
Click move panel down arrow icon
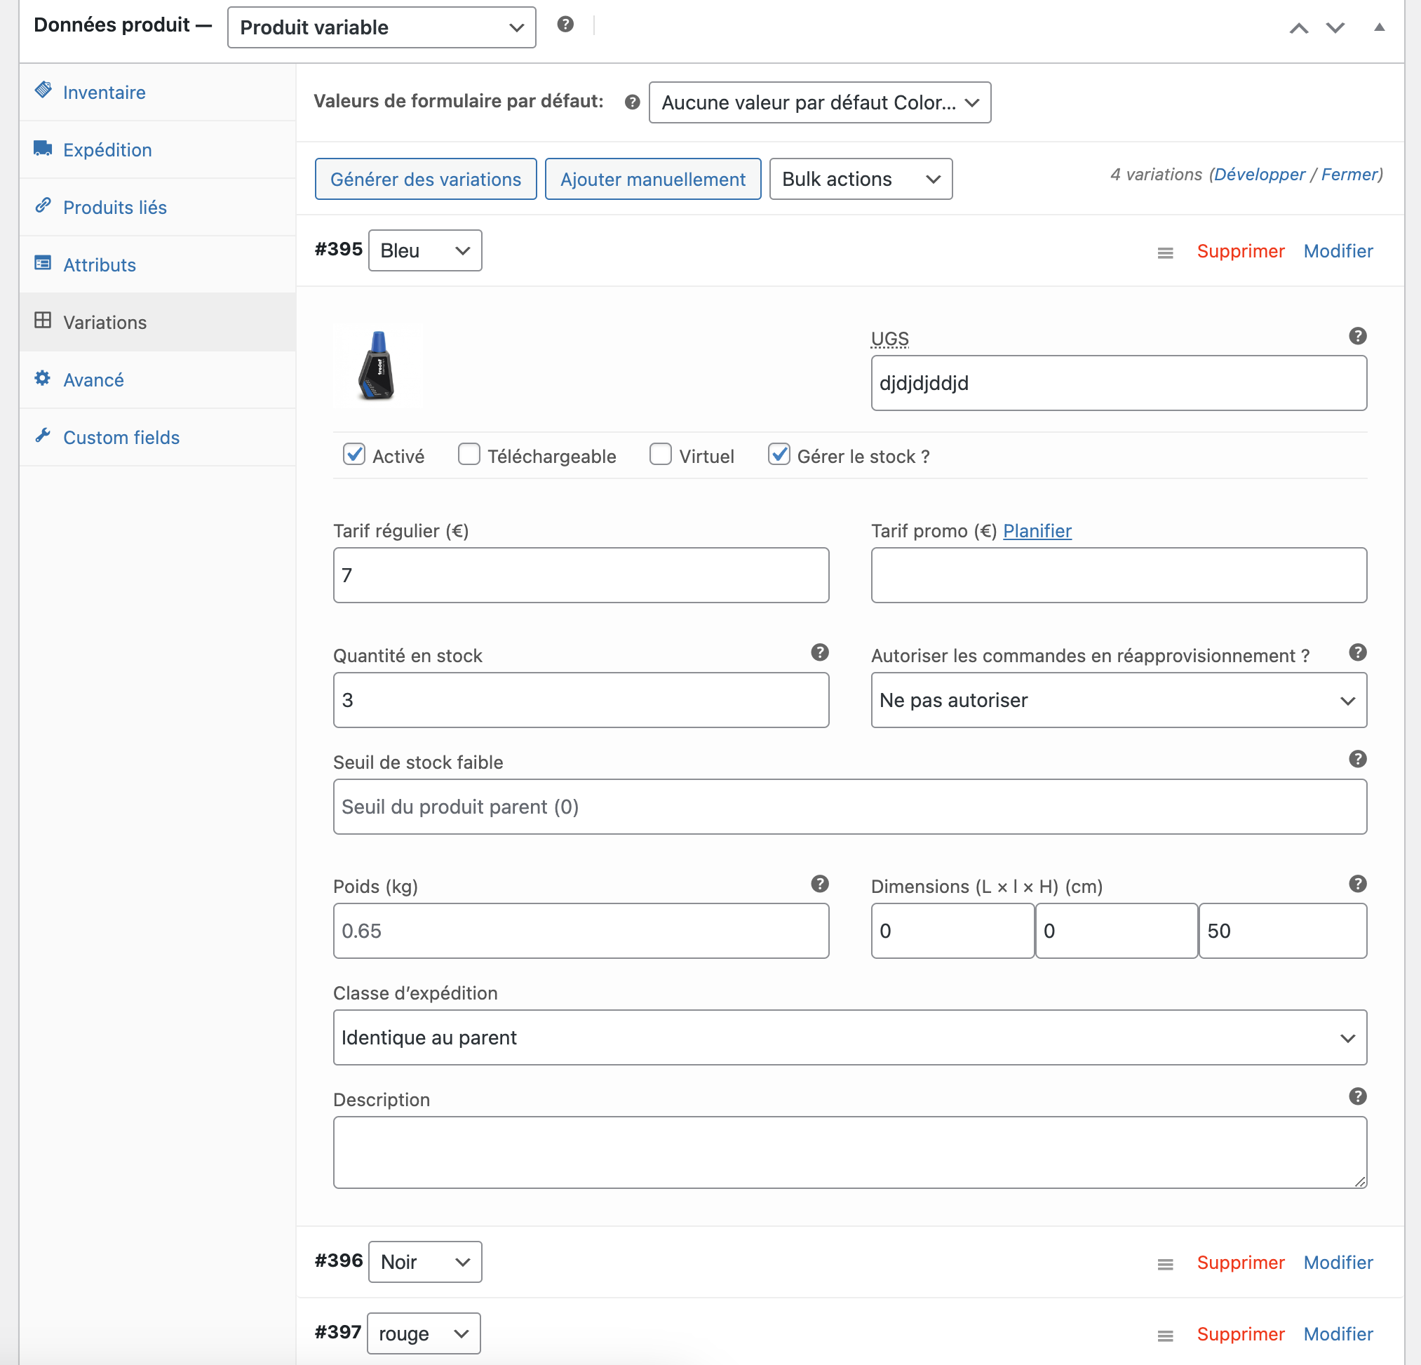1335,28
